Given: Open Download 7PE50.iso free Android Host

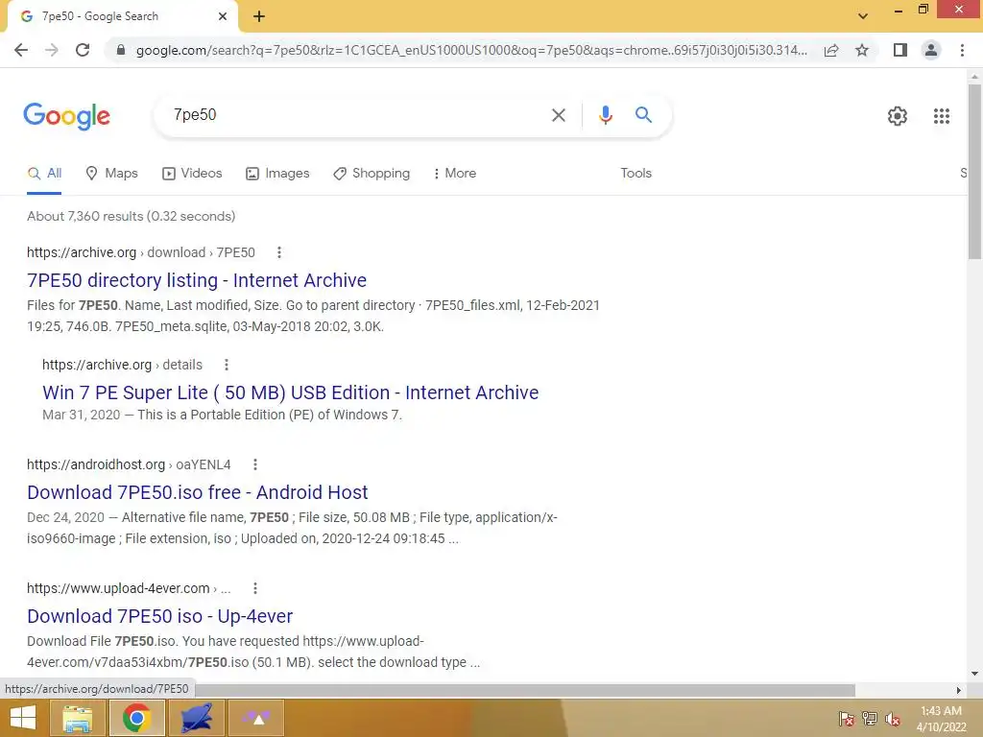Looking at the screenshot, I should tap(198, 492).
